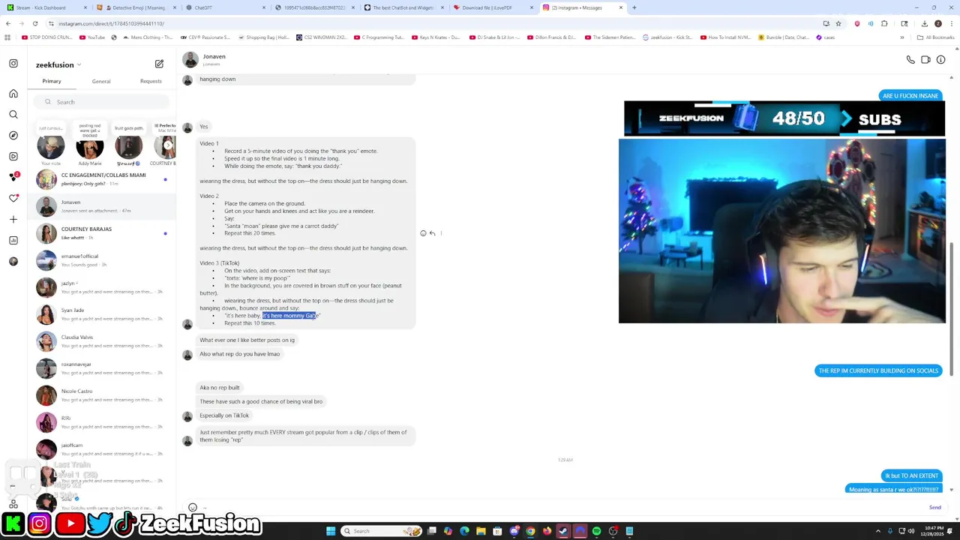Bookmark this page with star icon
960x540 pixels.
pos(838,23)
